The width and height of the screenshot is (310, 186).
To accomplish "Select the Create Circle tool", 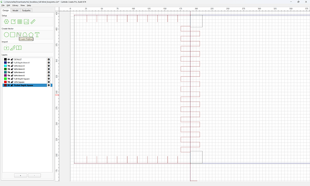I will [6, 35].
